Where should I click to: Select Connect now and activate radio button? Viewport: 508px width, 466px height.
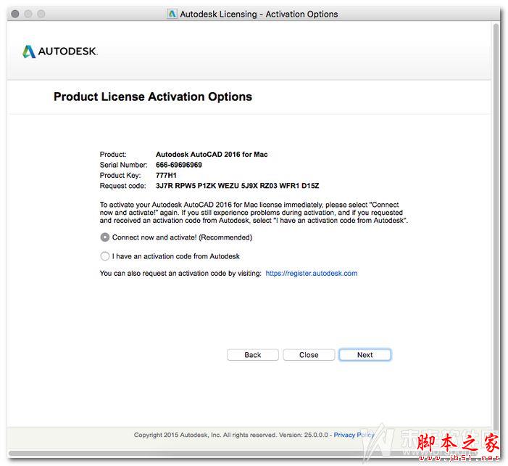pyautogui.click(x=104, y=237)
